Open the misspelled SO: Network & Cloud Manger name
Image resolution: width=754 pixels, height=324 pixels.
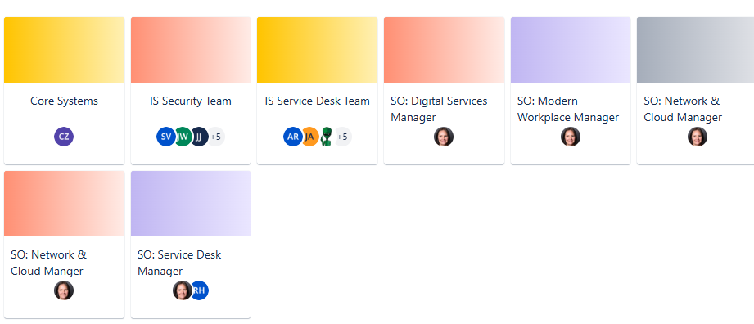point(48,263)
